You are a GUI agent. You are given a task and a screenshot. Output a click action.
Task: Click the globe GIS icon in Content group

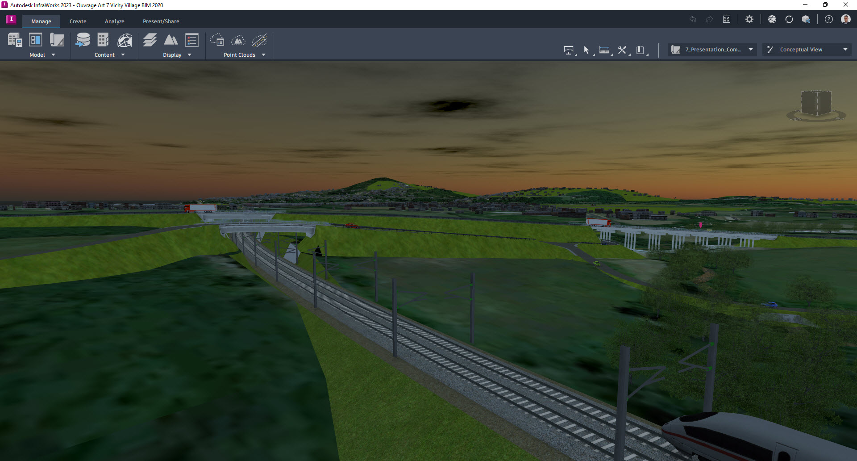pos(125,40)
